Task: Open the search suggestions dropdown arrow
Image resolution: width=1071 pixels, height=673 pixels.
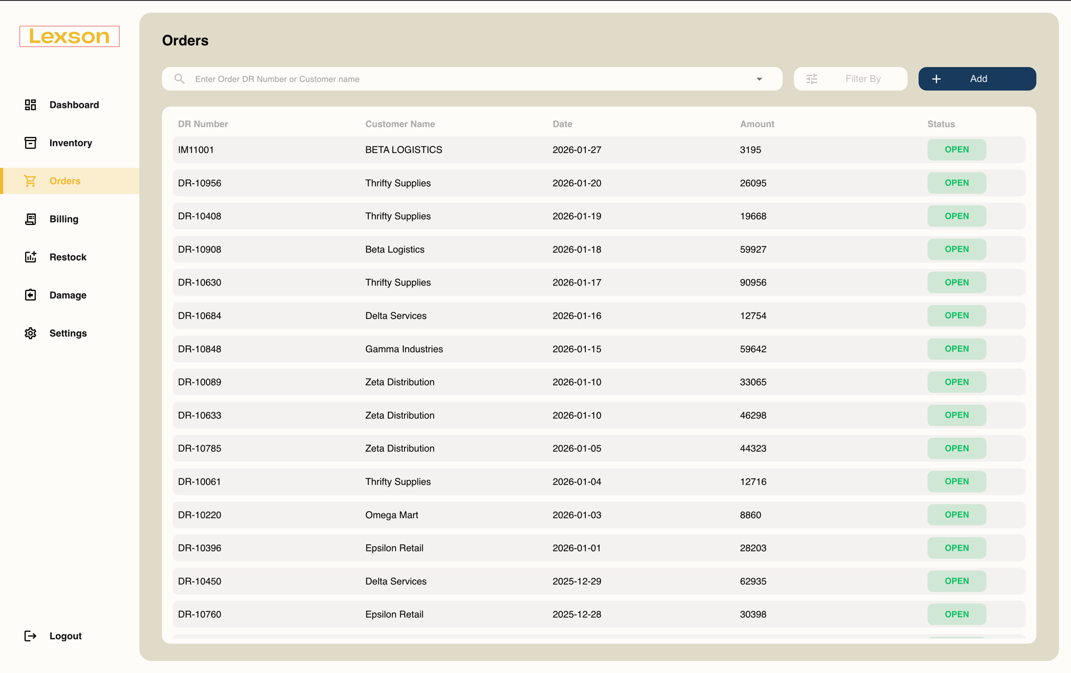Action: pos(759,79)
